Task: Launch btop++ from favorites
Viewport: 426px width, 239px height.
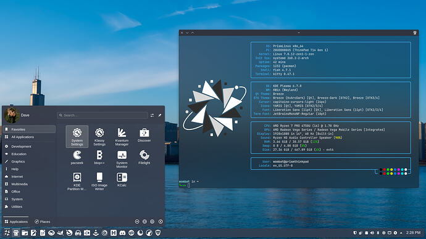Action: coord(99,157)
